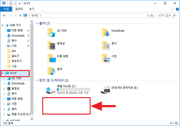This screenshot has height=126, width=180.
Task: Collapse the 내 PC tree node
Action: 2,73
